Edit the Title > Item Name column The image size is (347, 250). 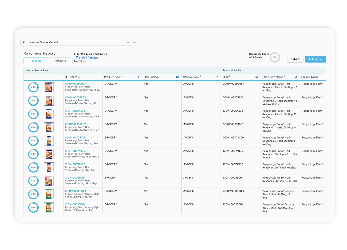(296, 77)
